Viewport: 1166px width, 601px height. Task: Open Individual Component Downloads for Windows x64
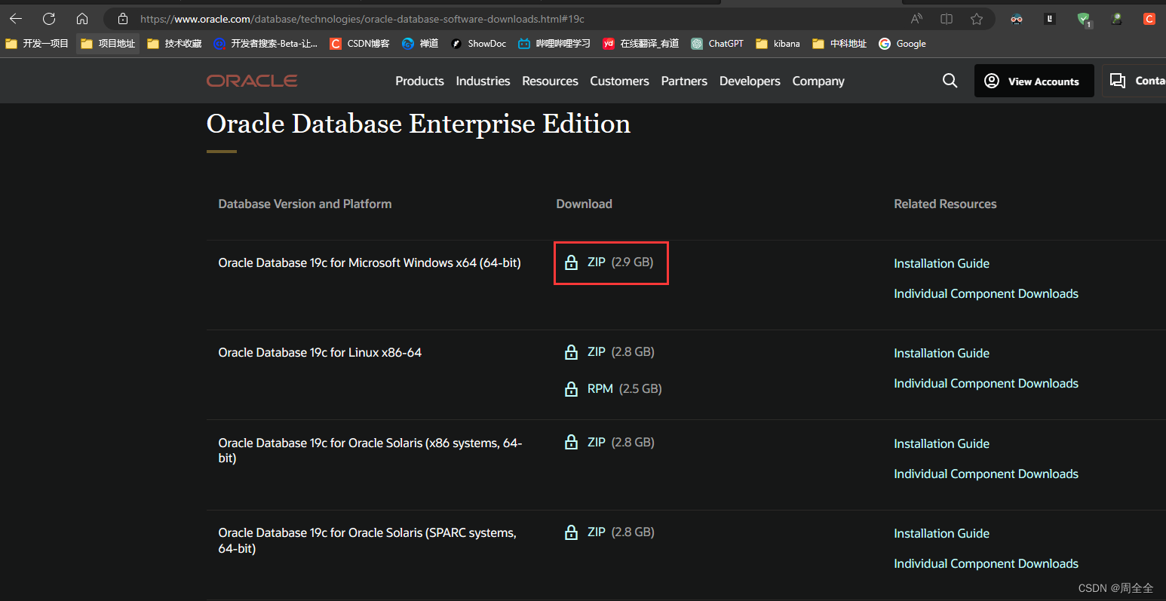pyautogui.click(x=986, y=293)
